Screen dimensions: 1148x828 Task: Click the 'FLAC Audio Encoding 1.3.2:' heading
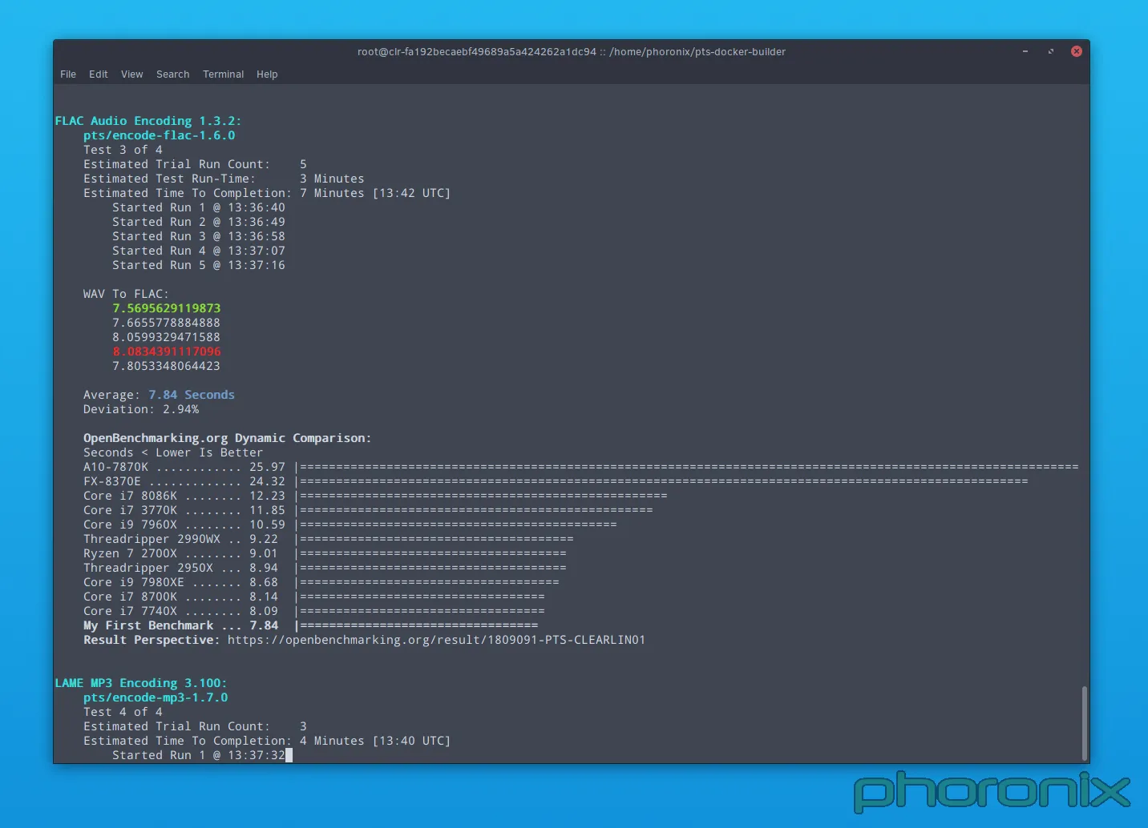click(148, 121)
